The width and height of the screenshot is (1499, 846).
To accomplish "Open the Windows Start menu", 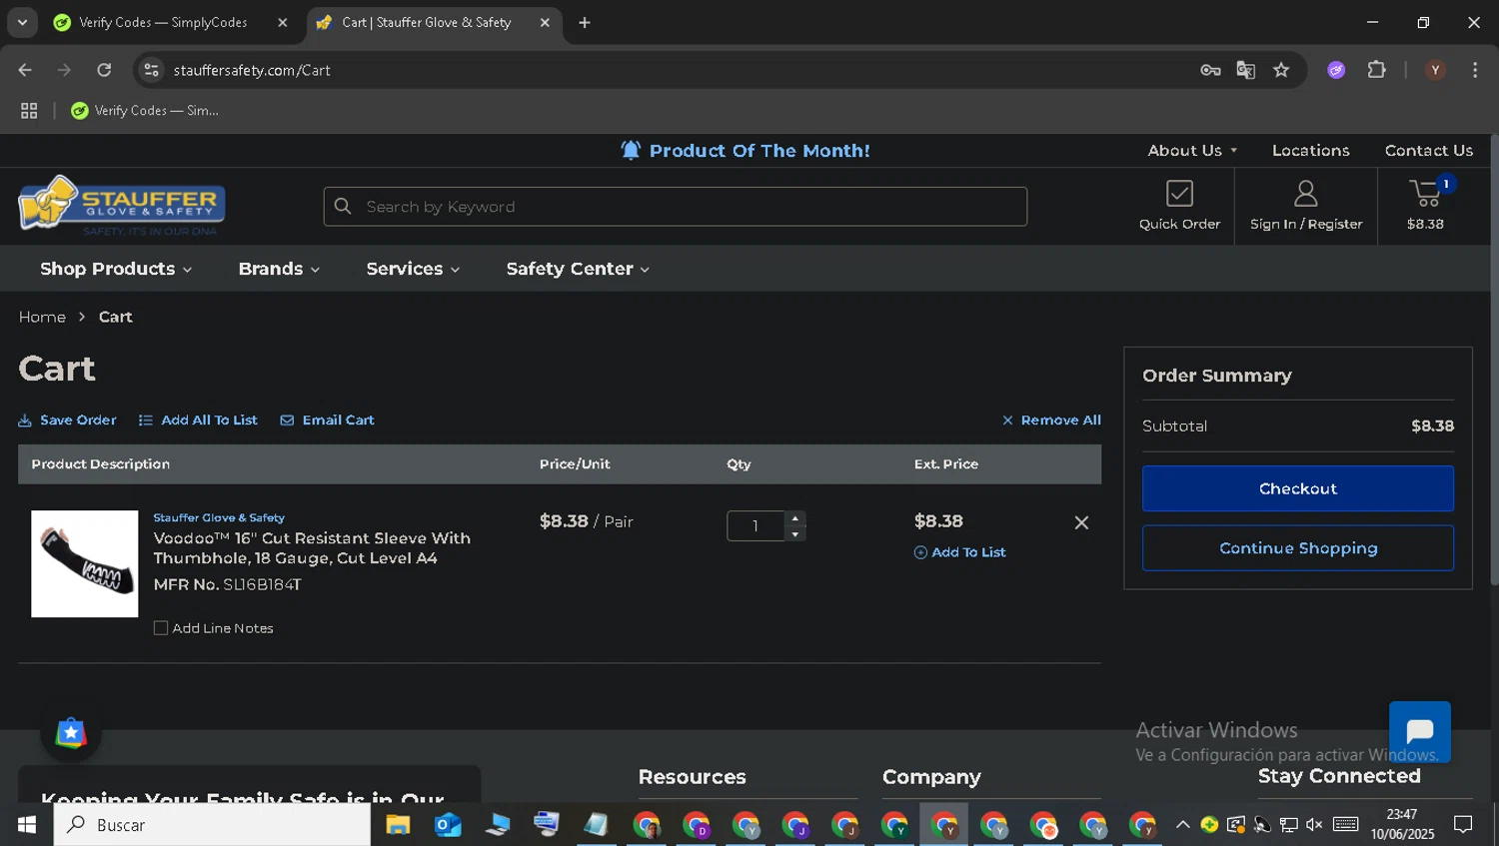I will (27, 825).
